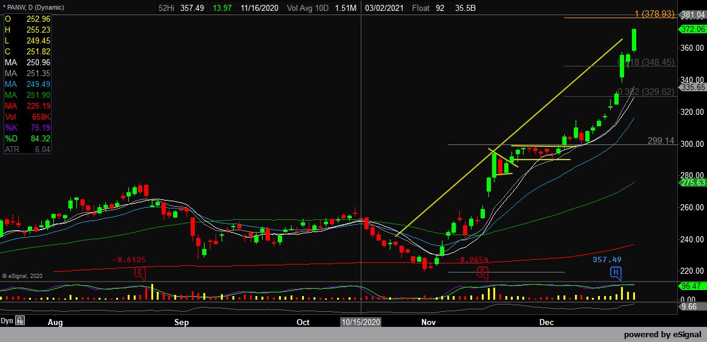Viewport: 707px width, 342px height.
Task: Click the blue H high marker
Action: coord(616,273)
